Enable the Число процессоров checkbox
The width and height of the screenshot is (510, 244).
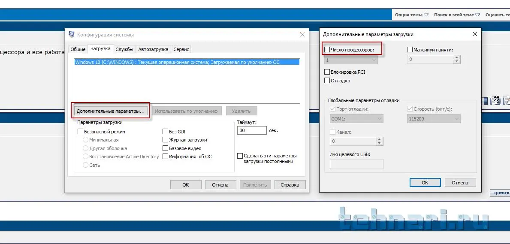click(x=327, y=50)
